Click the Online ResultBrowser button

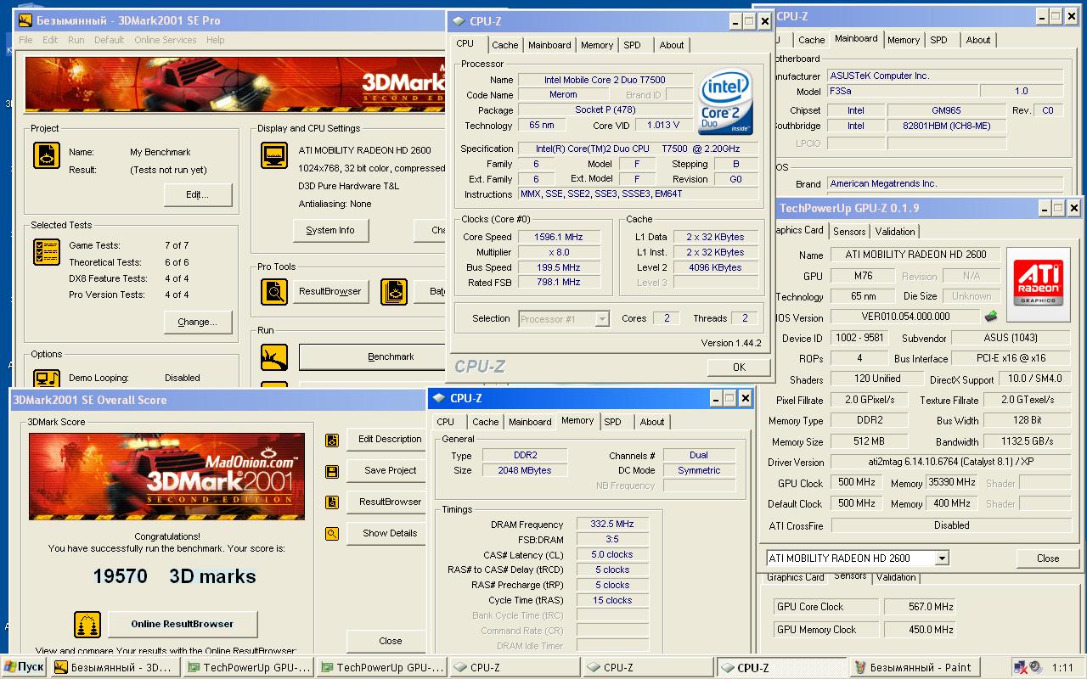click(182, 625)
